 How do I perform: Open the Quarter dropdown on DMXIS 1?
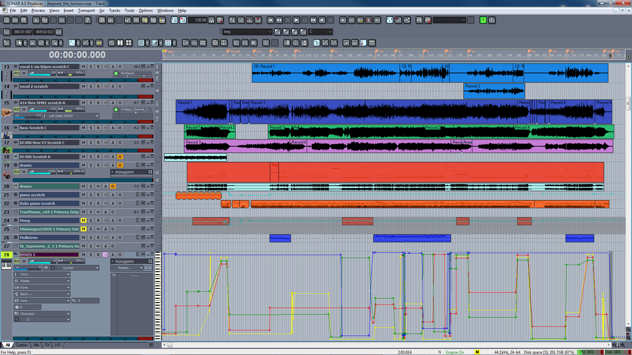pos(78,268)
